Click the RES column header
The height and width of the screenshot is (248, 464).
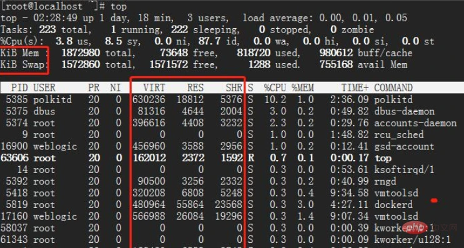(195, 87)
